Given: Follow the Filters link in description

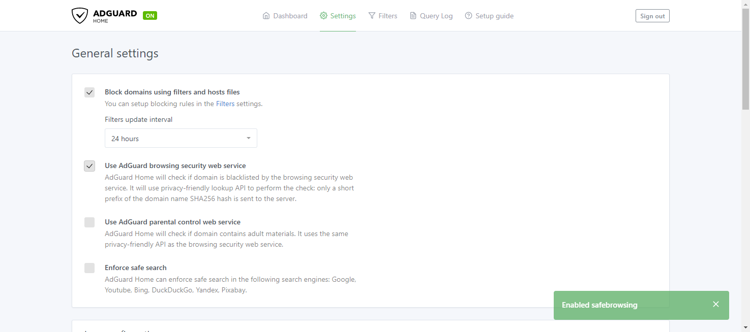Looking at the screenshot, I should [225, 104].
